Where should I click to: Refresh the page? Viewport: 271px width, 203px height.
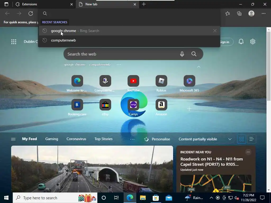[x=31, y=13]
